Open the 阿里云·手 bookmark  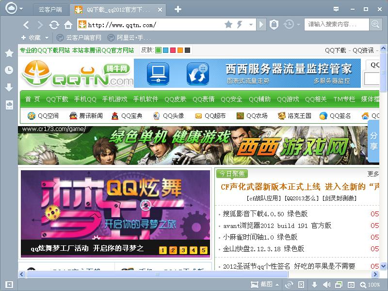pos(129,38)
